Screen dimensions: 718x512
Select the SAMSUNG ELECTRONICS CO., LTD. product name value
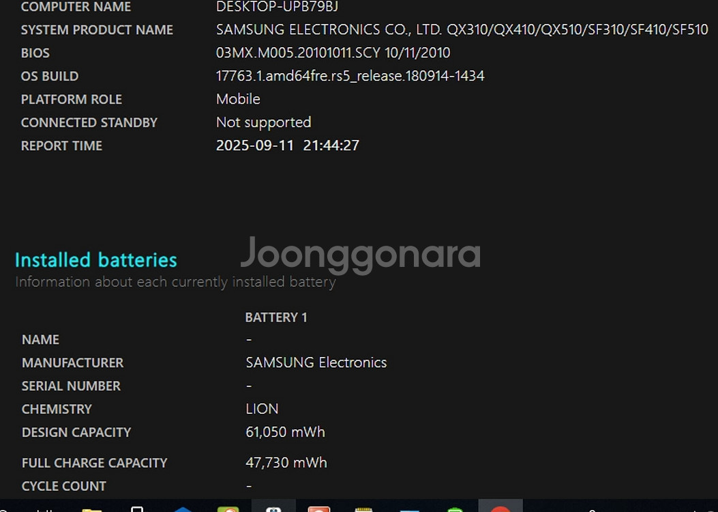462,30
